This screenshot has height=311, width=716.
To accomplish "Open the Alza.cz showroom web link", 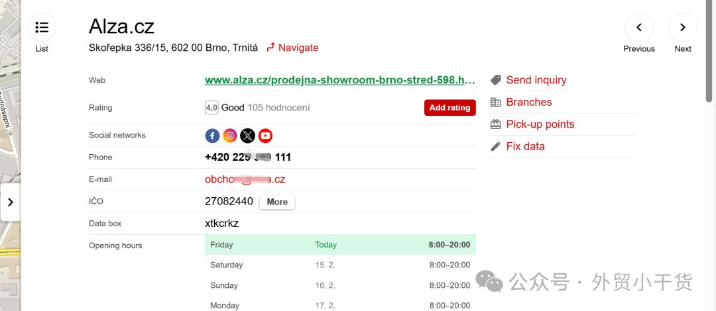I will click(340, 80).
